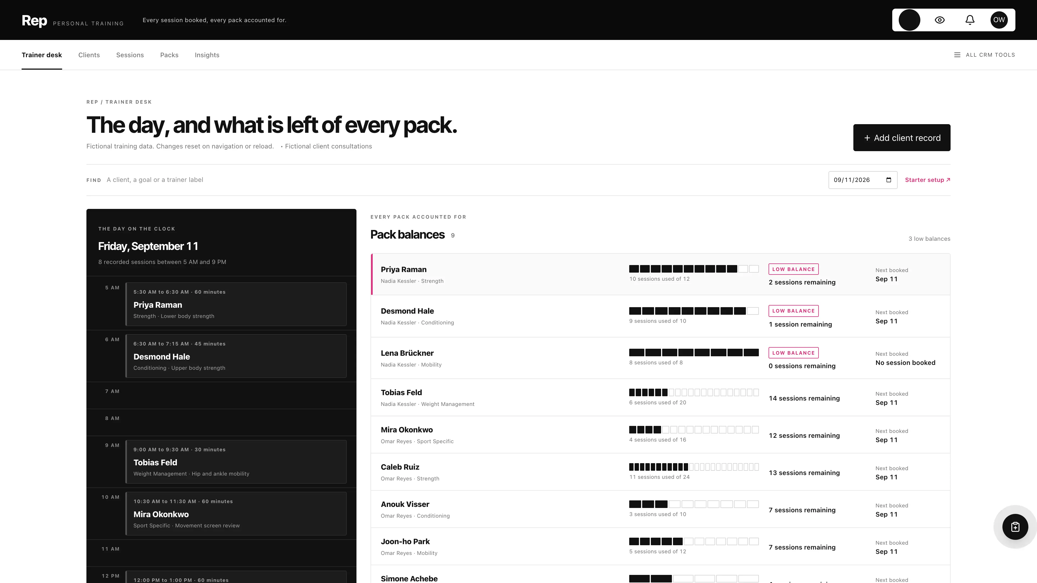Click the black circle toggle in header
This screenshot has width=1037, height=583.
pos(909,20)
